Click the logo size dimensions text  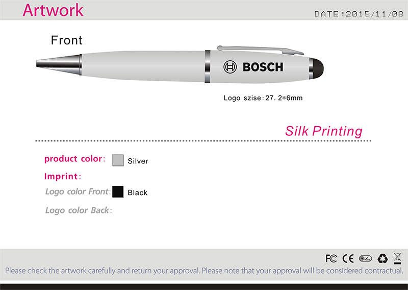point(263,98)
